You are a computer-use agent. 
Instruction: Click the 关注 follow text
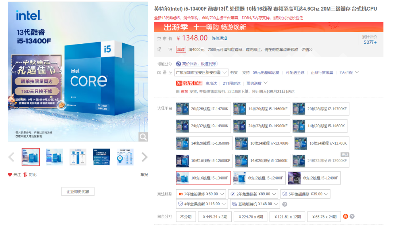point(17,175)
